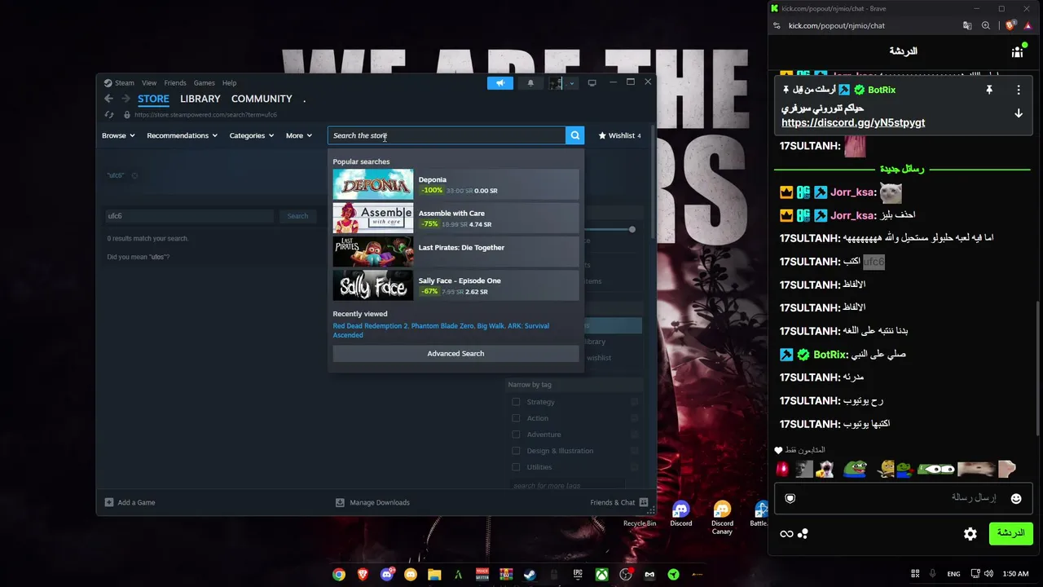Open Steam notifications bell
Image resolution: width=1043 pixels, height=587 pixels.
(x=530, y=83)
